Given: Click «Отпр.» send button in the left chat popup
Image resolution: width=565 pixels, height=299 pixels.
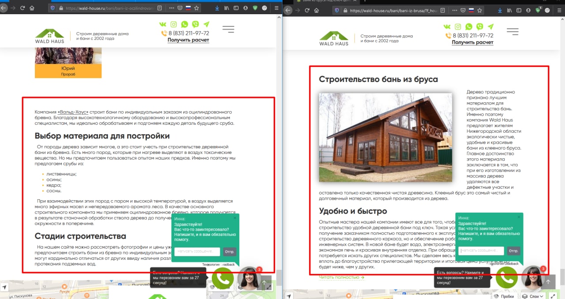Looking at the screenshot, I should pos(230,251).
